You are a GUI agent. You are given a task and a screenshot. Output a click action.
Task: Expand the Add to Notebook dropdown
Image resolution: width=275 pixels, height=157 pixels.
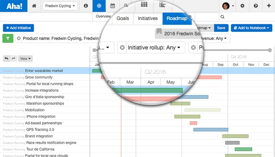click(251, 28)
